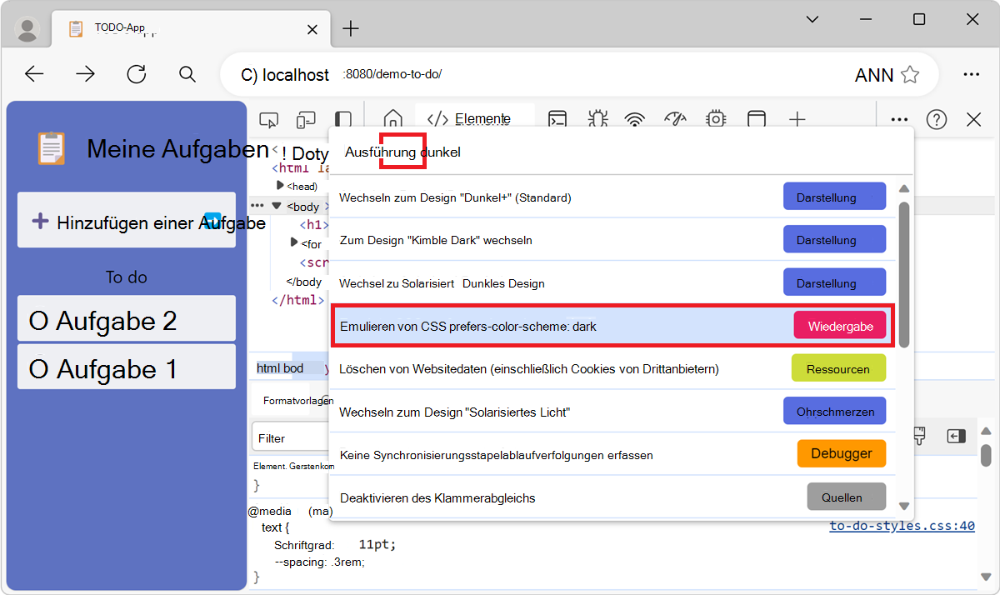Open the to-do-styles.css:40 link
This screenshot has height=595, width=1000.
[x=902, y=526]
